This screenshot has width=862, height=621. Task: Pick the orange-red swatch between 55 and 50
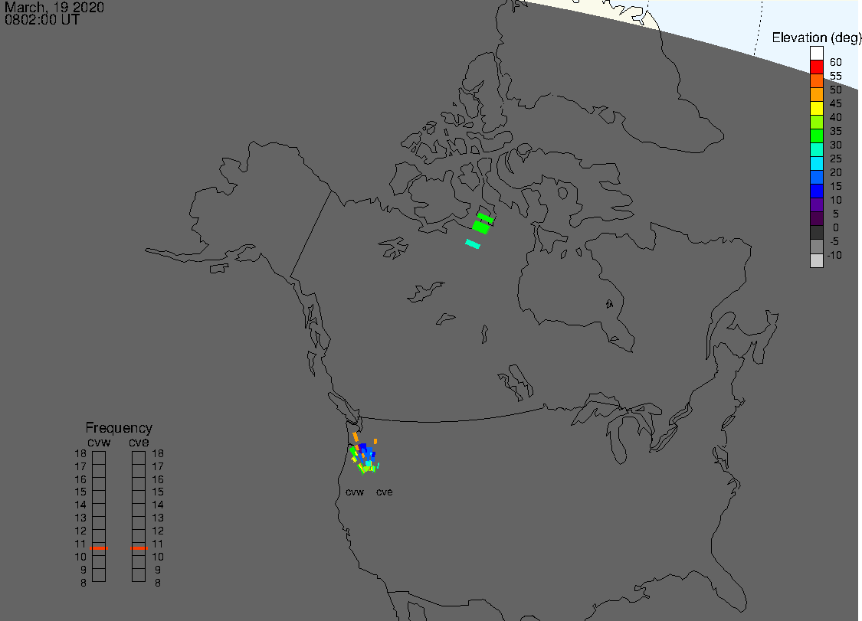tap(816, 81)
